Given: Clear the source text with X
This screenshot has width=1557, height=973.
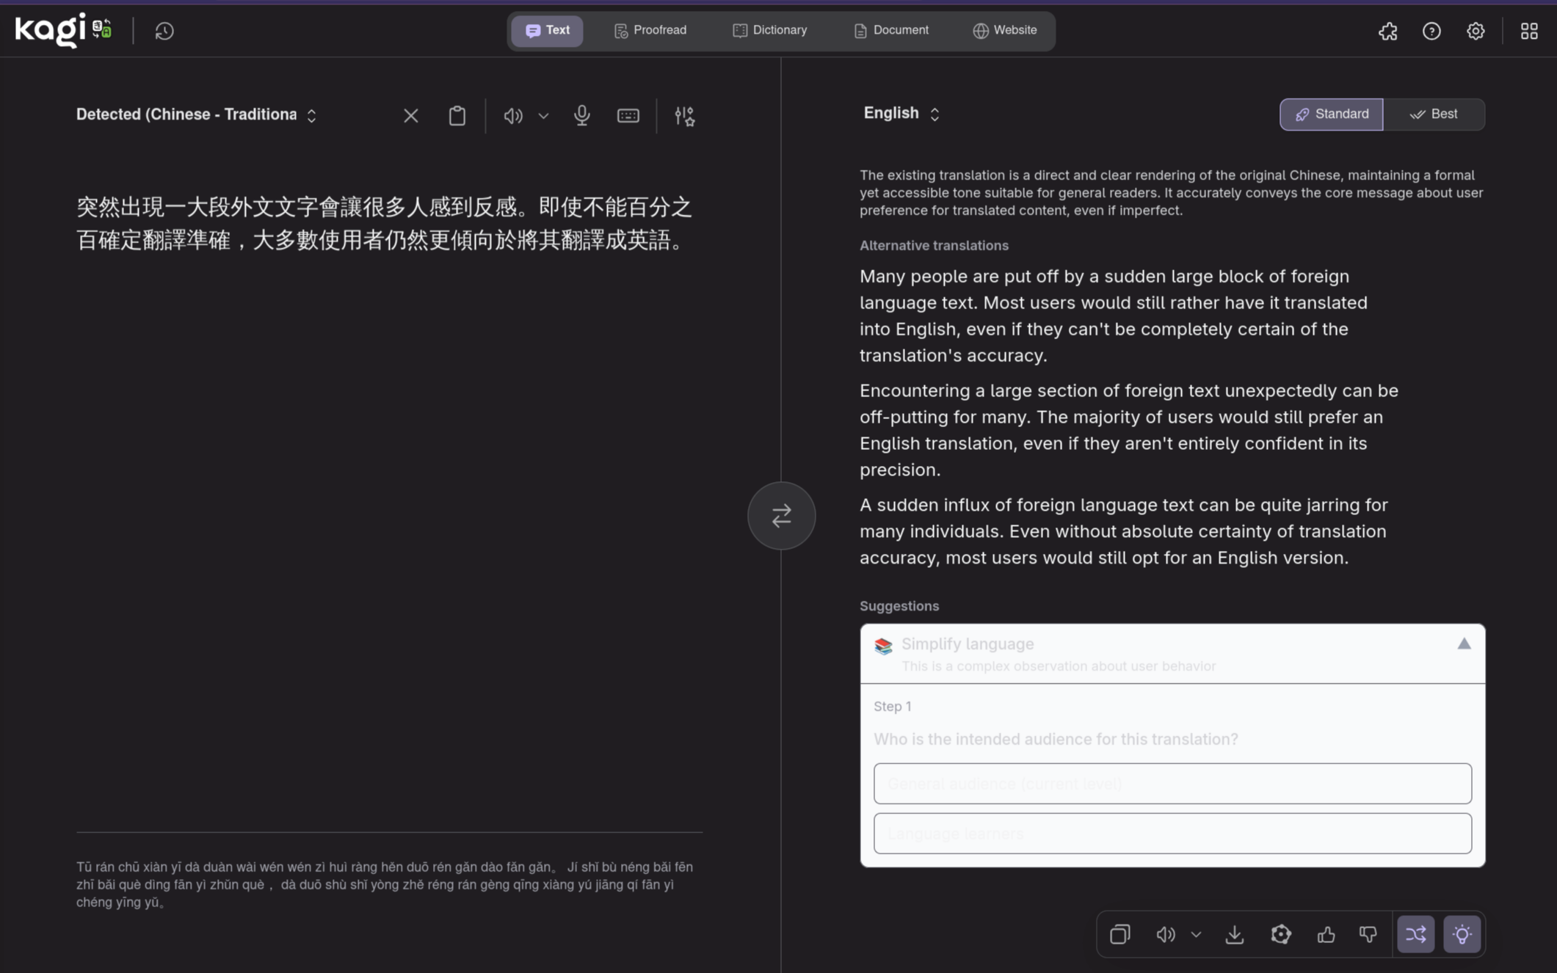Looking at the screenshot, I should [410, 115].
